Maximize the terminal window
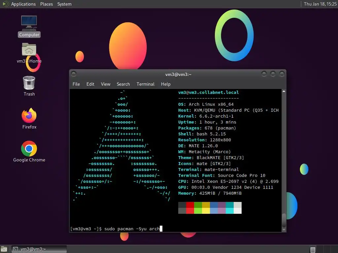 273,74
